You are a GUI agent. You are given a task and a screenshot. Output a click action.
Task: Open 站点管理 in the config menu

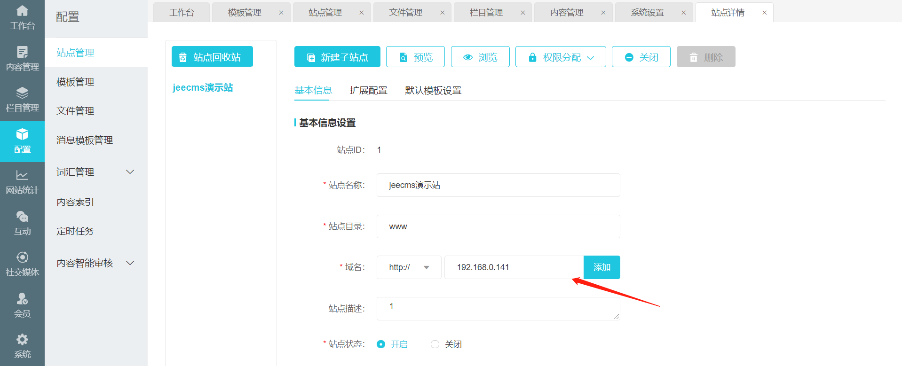(96, 53)
